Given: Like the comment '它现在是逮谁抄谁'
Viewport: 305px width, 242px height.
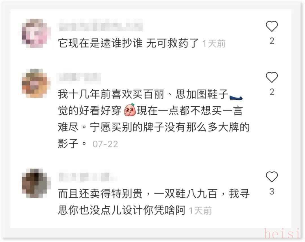Looking at the screenshot, I should [272, 26].
